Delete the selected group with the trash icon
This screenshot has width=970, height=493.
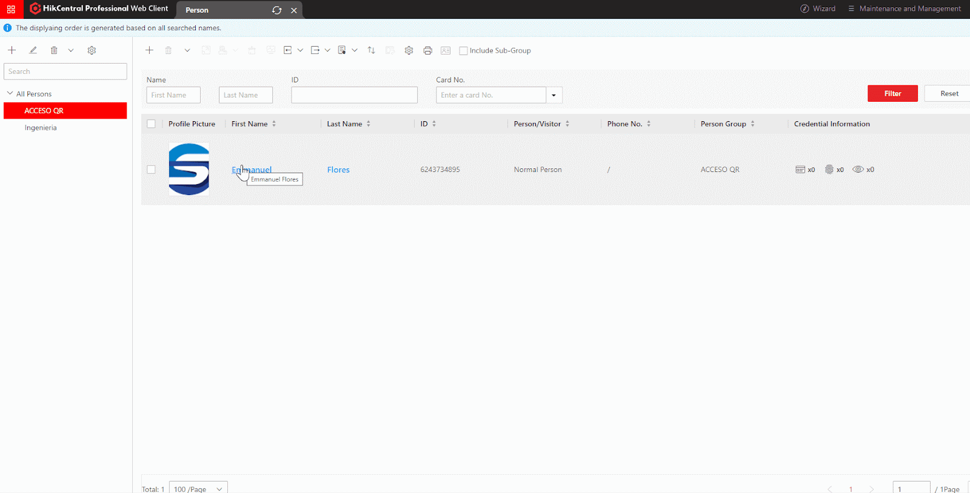pos(54,50)
